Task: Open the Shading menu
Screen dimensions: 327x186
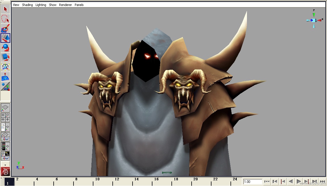Action: [27, 5]
